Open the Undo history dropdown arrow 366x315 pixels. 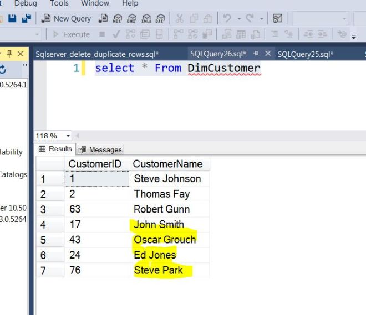[238, 19]
